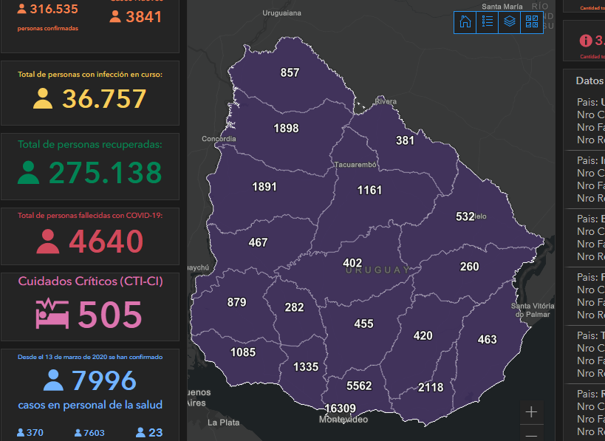Select map region labeled 1335
This screenshot has width=605, height=441.
click(x=306, y=367)
